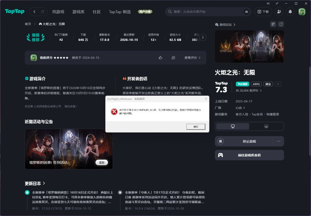Go back with the left arrow navigation icon
311x216 pixels.
[x=34, y=12]
